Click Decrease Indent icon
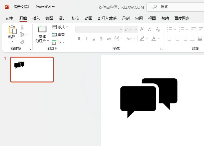This screenshot has height=146, width=204. [194, 29]
